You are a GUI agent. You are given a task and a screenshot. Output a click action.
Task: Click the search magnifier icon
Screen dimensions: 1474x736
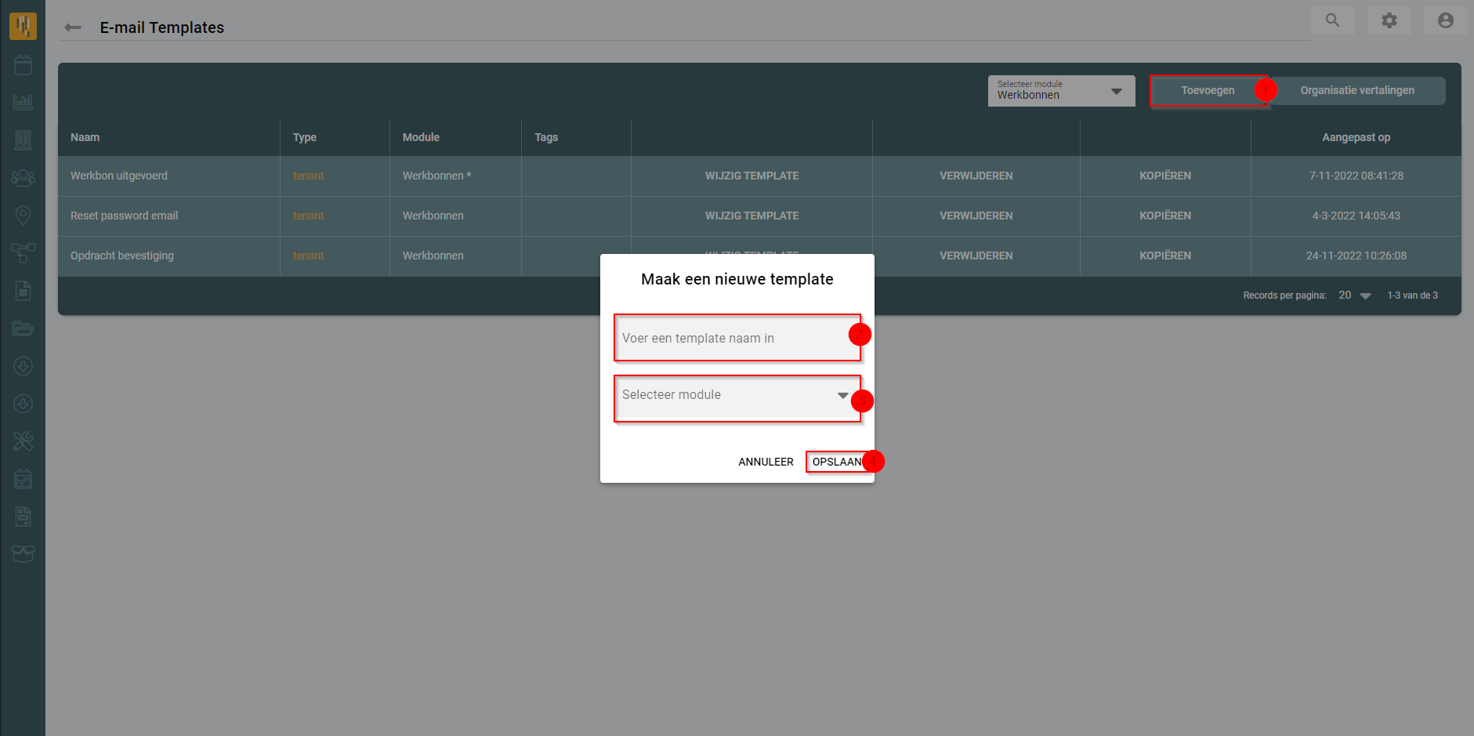[1332, 20]
